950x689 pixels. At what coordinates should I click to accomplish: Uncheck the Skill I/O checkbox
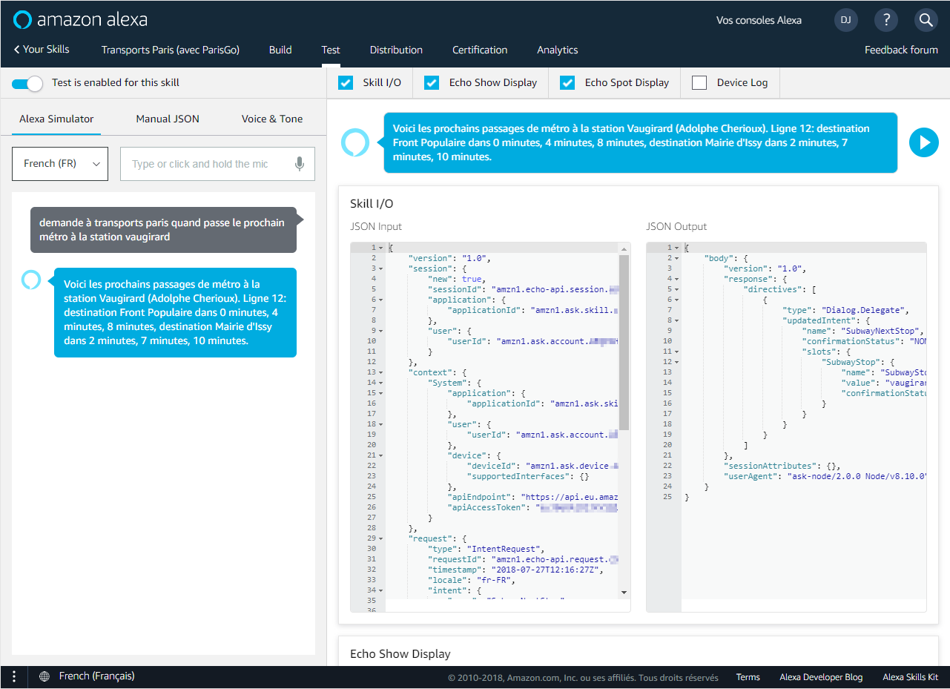[x=346, y=83]
